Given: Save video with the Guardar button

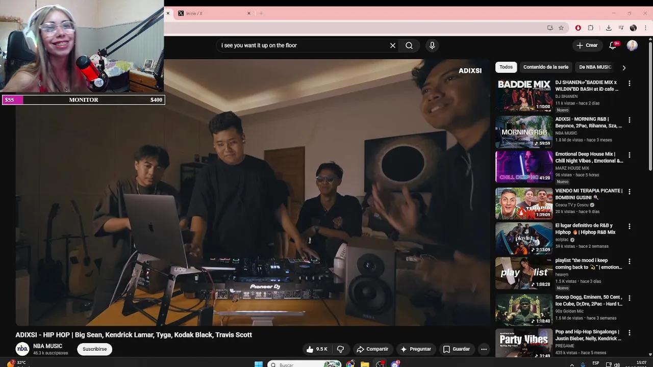Looking at the screenshot, I should (x=457, y=349).
